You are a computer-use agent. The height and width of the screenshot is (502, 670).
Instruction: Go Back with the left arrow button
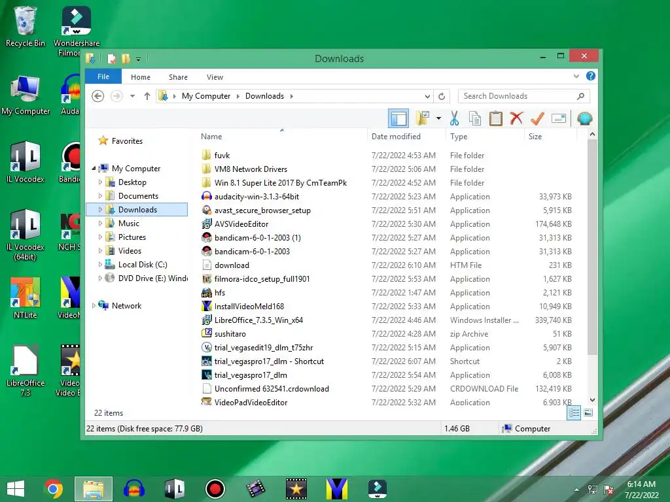click(x=98, y=96)
